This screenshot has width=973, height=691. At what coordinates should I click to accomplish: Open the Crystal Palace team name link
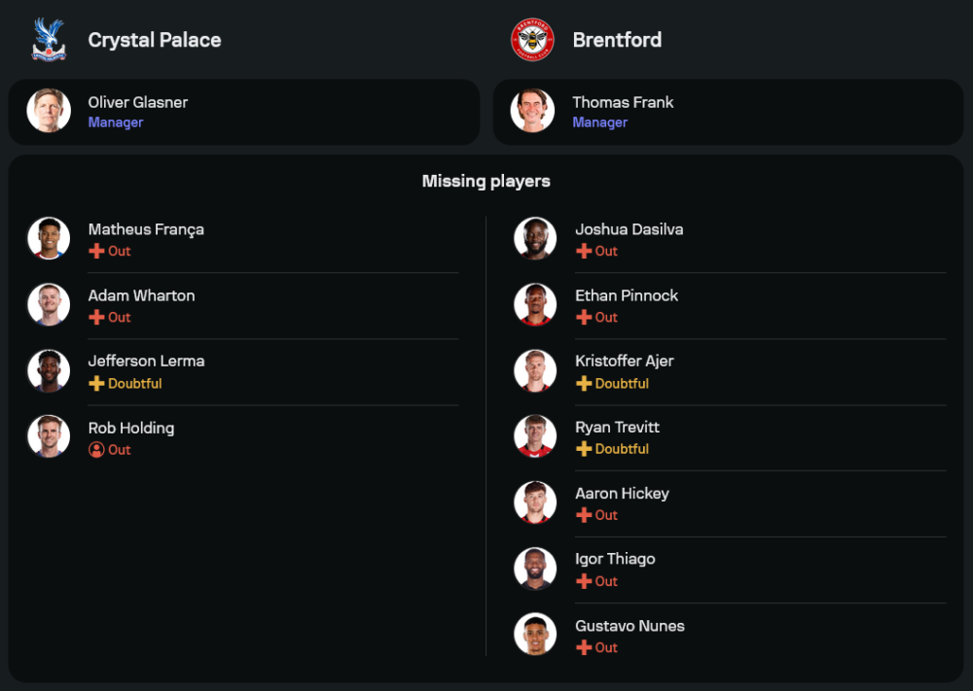[x=155, y=40]
